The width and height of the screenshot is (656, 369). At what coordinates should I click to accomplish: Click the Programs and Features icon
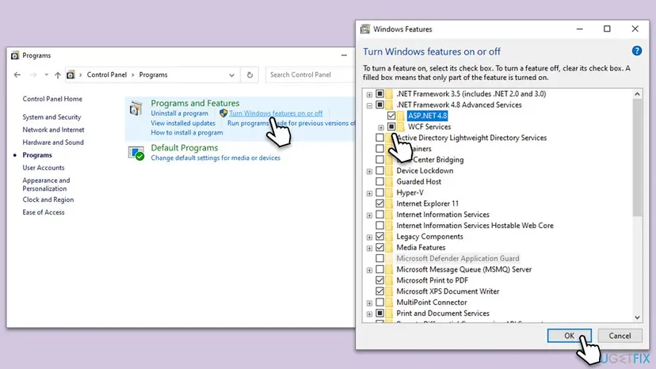tap(135, 108)
